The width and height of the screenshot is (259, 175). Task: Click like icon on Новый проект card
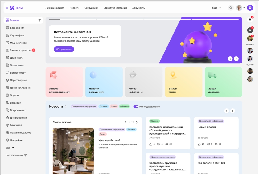pyautogui.click(x=199, y=144)
